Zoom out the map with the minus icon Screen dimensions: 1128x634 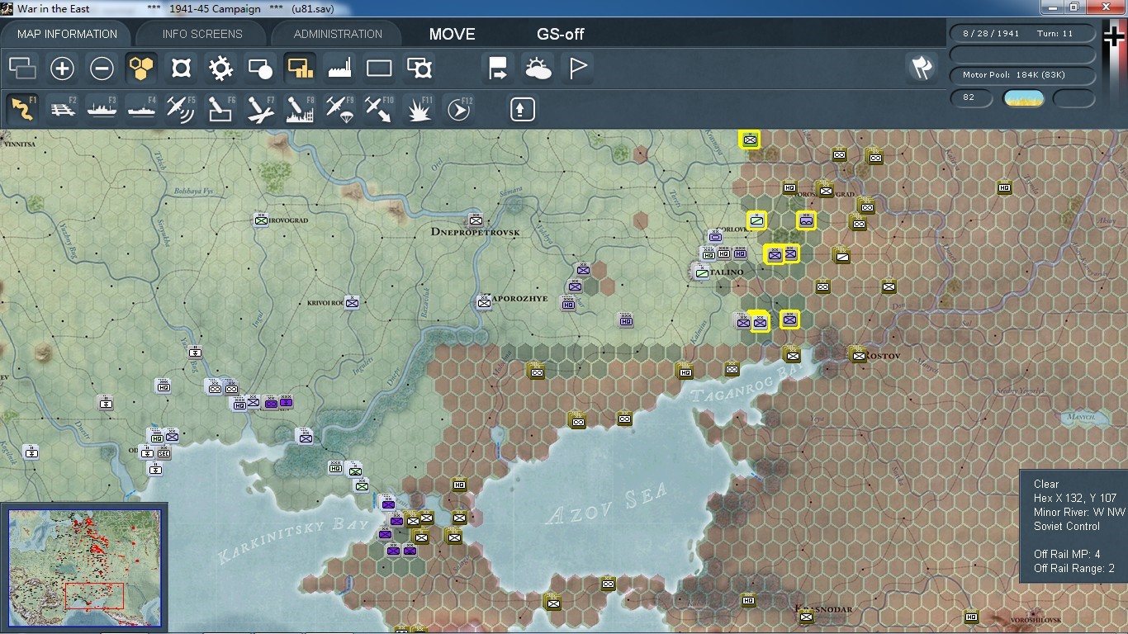[102, 69]
